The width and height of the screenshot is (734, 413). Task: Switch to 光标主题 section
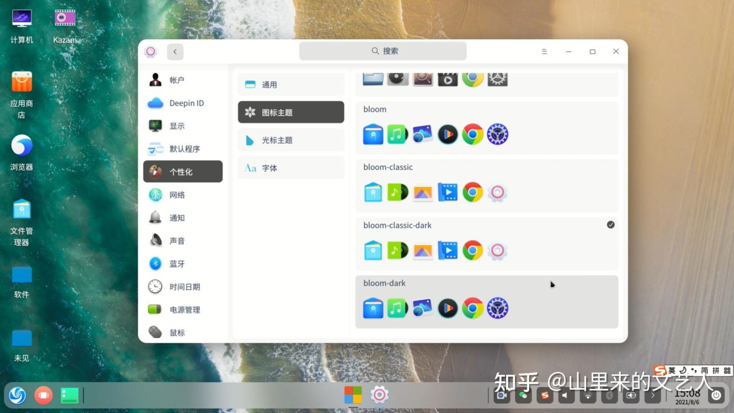coord(291,140)
